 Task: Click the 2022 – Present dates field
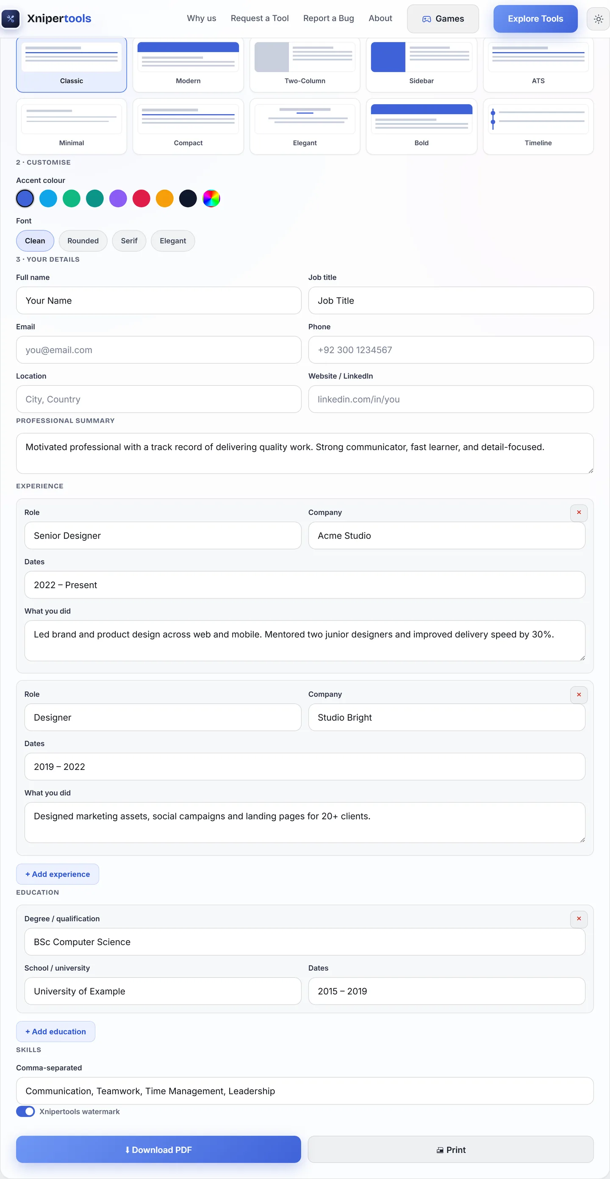pyautogui.click(x=305, y=585)
